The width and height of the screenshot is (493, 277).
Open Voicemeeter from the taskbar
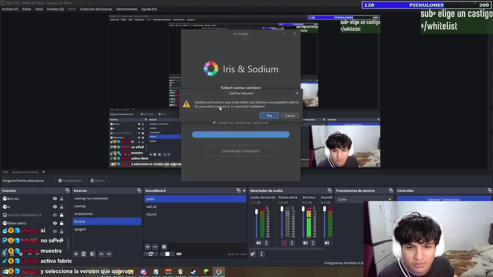(x=168, y=272)
